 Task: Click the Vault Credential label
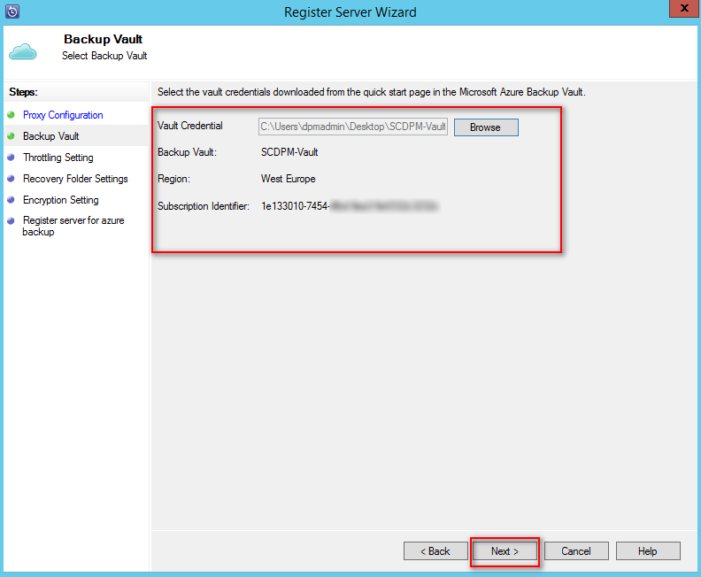pyautogui.click(x=190, y=126)
